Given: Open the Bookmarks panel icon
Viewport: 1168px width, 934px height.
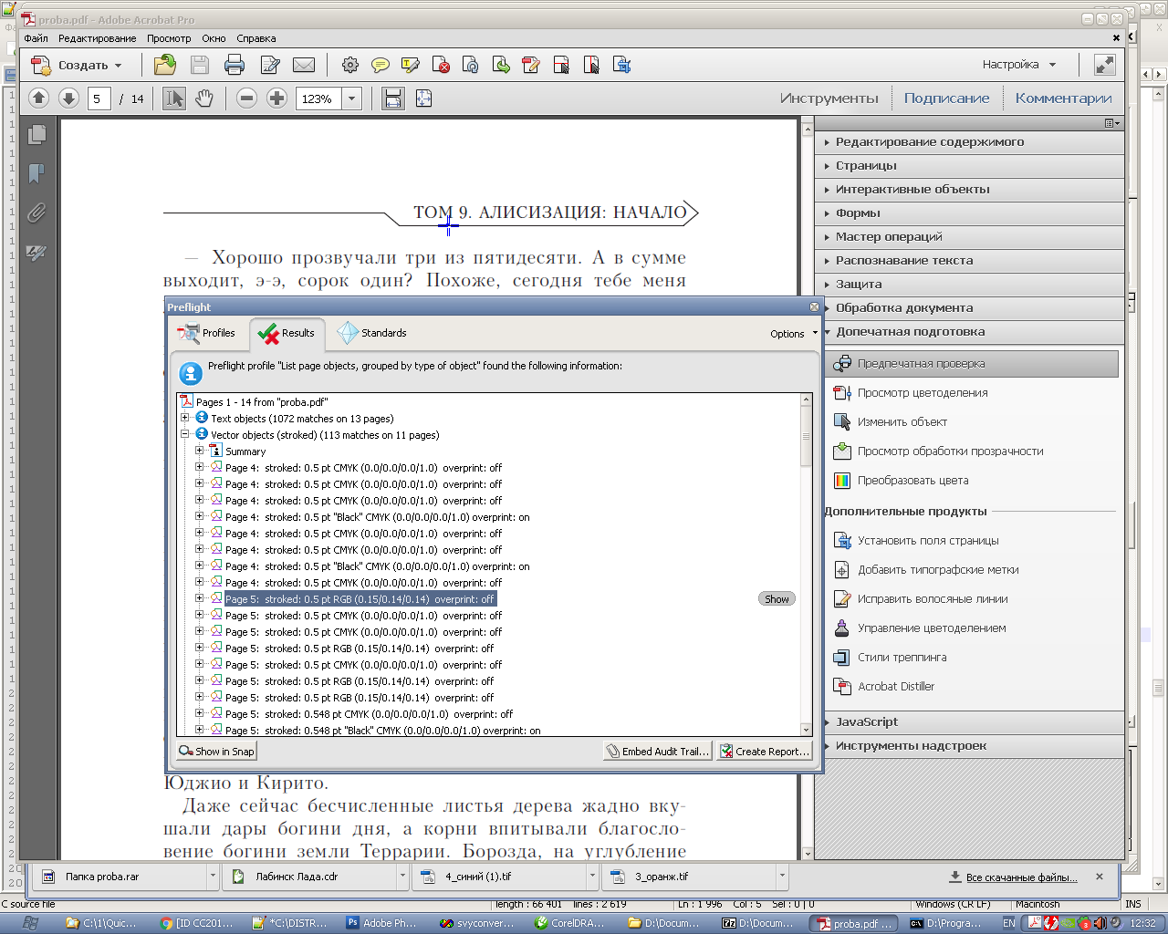Looking at the screenshot, I should [36, 173].
